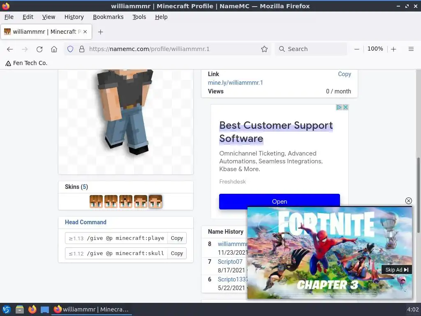
Task: Open the Firefox hamburger menu
Action: click(411, 49)
